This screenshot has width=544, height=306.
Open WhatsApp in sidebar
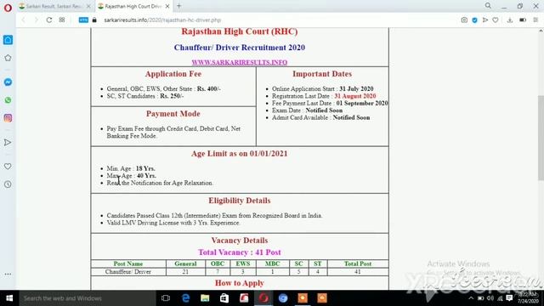(8, 100)
